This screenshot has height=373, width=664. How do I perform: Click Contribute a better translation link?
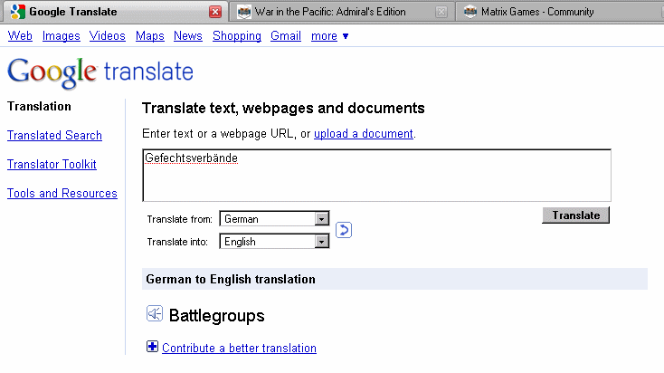click(x=239, y=348)
